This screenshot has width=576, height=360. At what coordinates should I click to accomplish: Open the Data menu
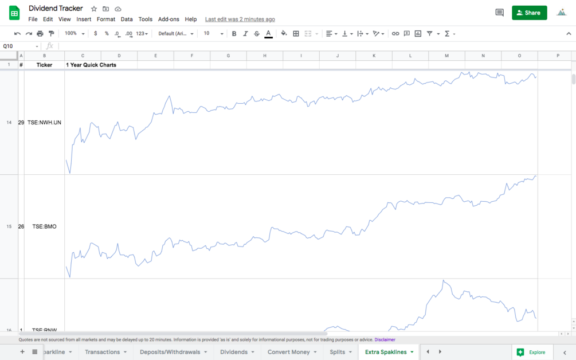(x=127, y=19)
